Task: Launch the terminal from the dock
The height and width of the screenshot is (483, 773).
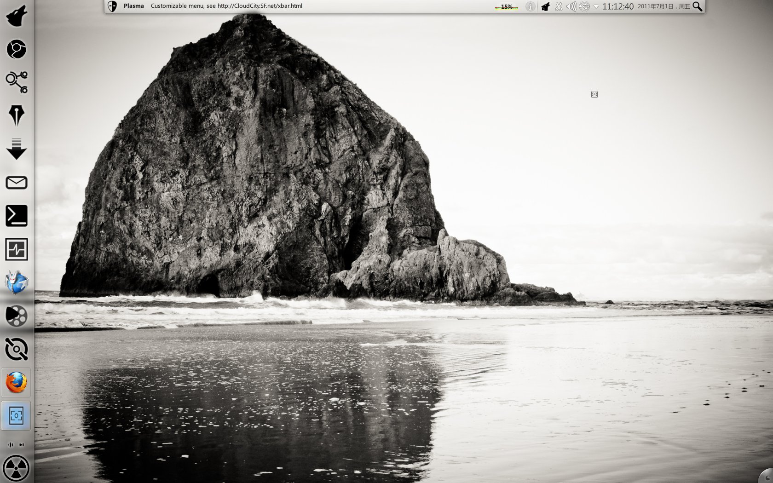Action: [17, 216]
